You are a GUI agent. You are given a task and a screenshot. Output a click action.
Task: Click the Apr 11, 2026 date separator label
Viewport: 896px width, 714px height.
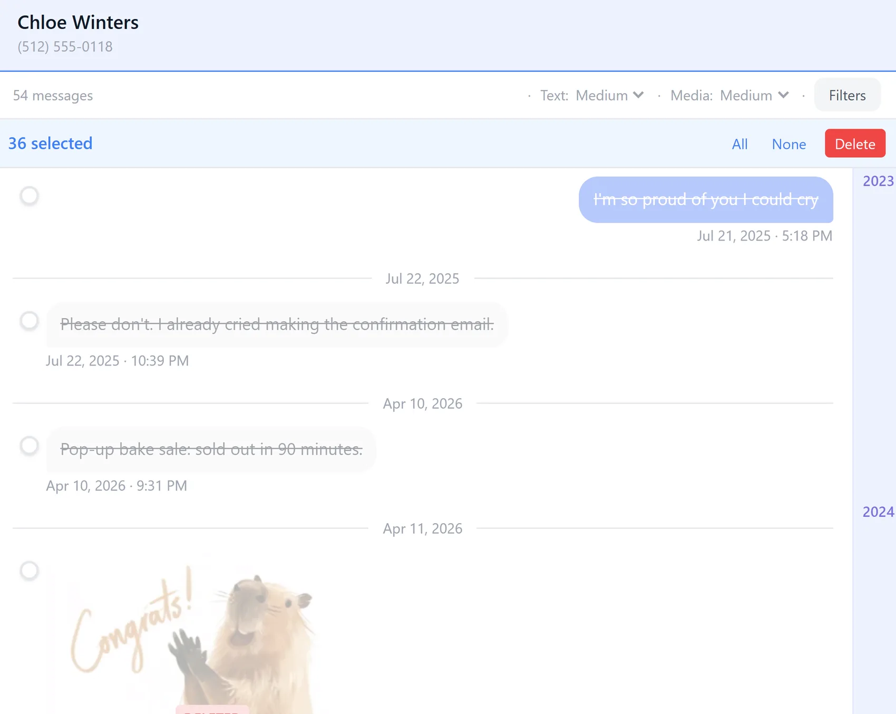click(x=422, y=528)
